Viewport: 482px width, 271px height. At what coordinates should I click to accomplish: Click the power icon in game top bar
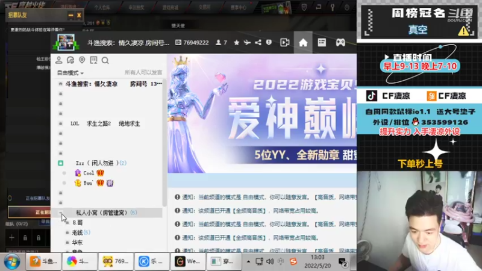(347, 7)
